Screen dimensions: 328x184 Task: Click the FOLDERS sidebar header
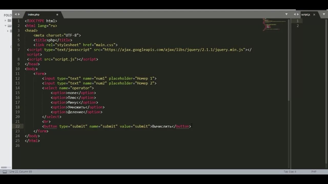tap(8, 15)
